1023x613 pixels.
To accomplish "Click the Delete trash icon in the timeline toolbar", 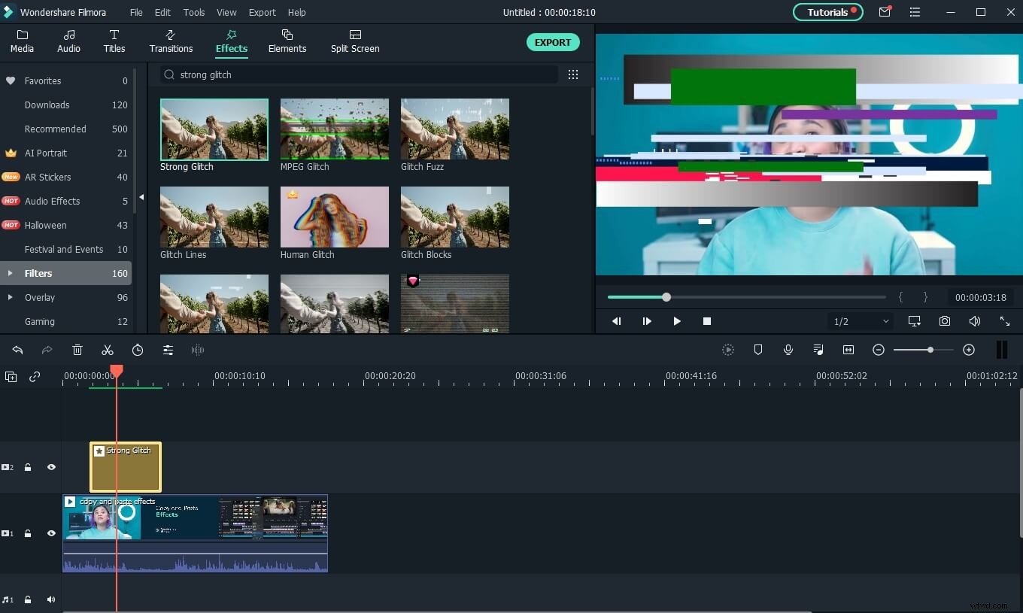I will pyautogui.click(x=77, y=350).
